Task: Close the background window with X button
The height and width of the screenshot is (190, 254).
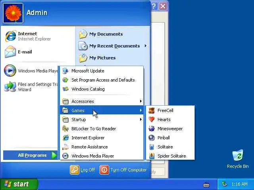Action: [163, 6]
